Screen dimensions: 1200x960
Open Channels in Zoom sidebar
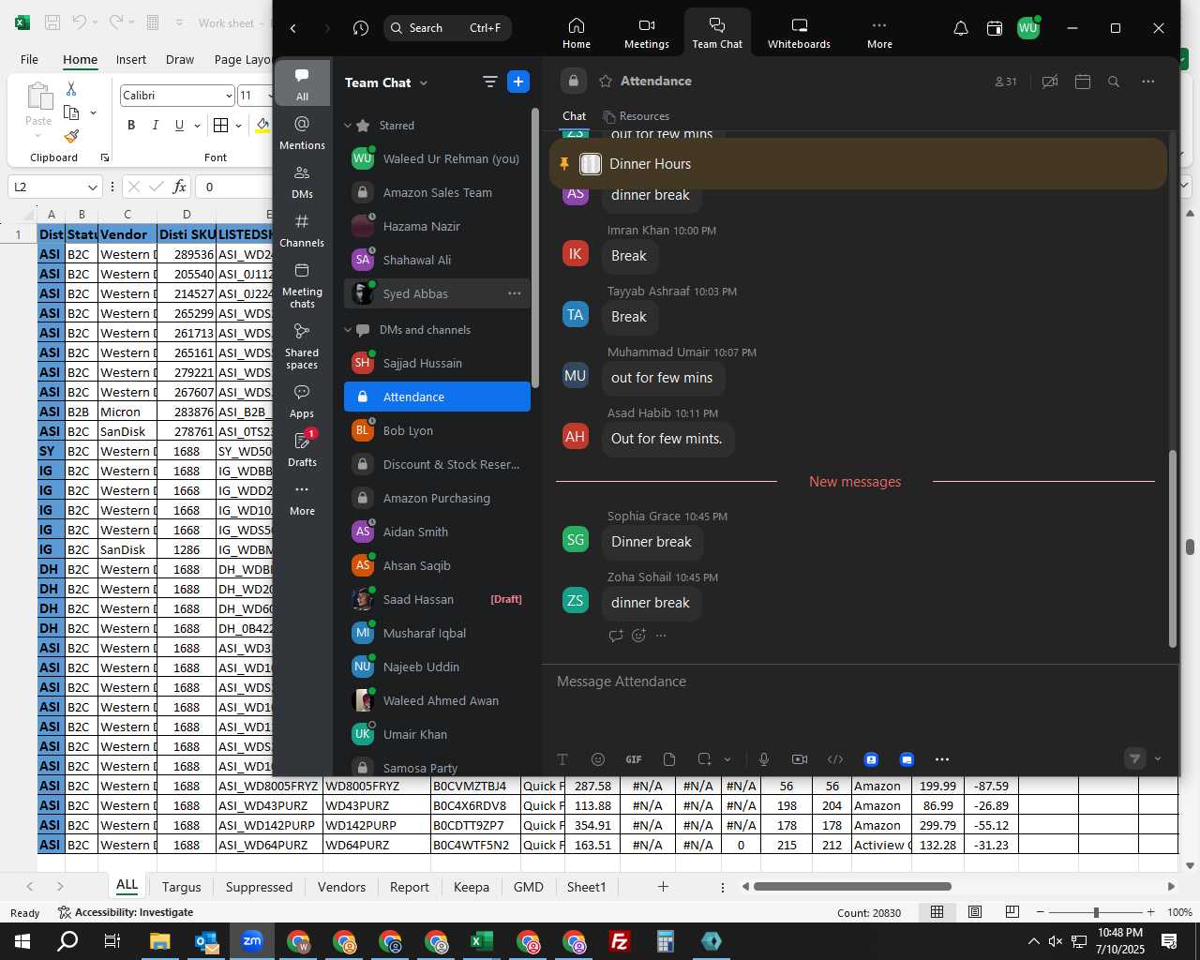[x=302, y=230]
